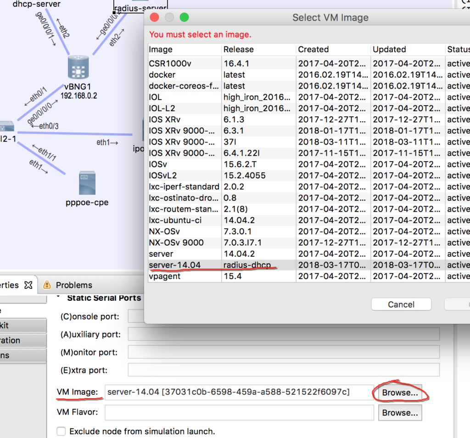Image resolution: width=470 pixels, height=438 pixels.
Task: Select the lxc-routem-stan... image row
Action: 309,209
